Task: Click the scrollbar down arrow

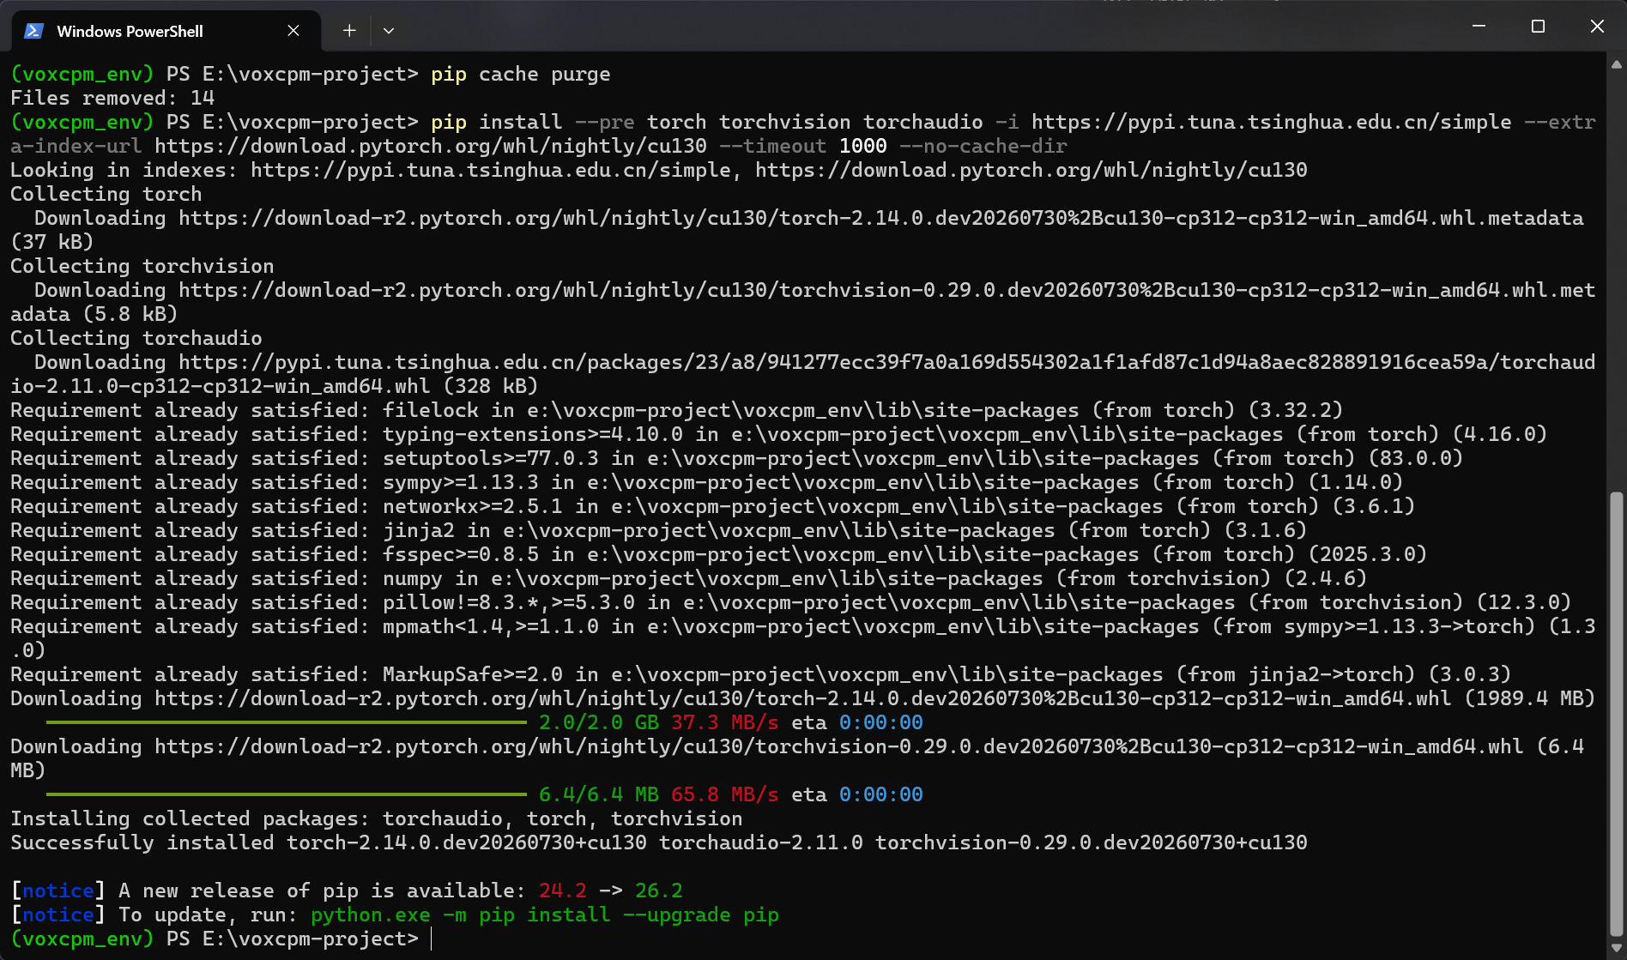Action: tap(1617, 947)
